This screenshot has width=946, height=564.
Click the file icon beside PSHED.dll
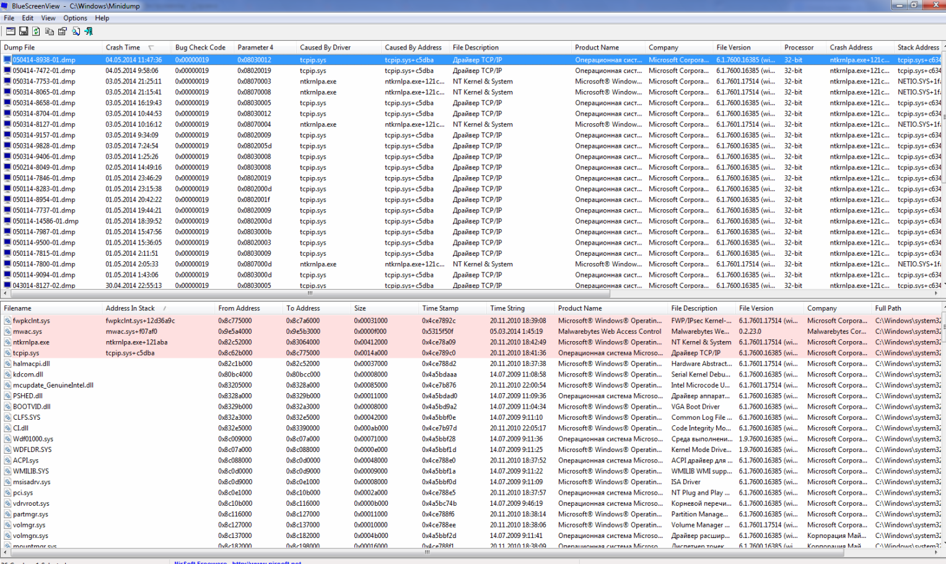7,396
